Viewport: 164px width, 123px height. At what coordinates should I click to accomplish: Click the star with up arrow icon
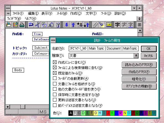86,25
